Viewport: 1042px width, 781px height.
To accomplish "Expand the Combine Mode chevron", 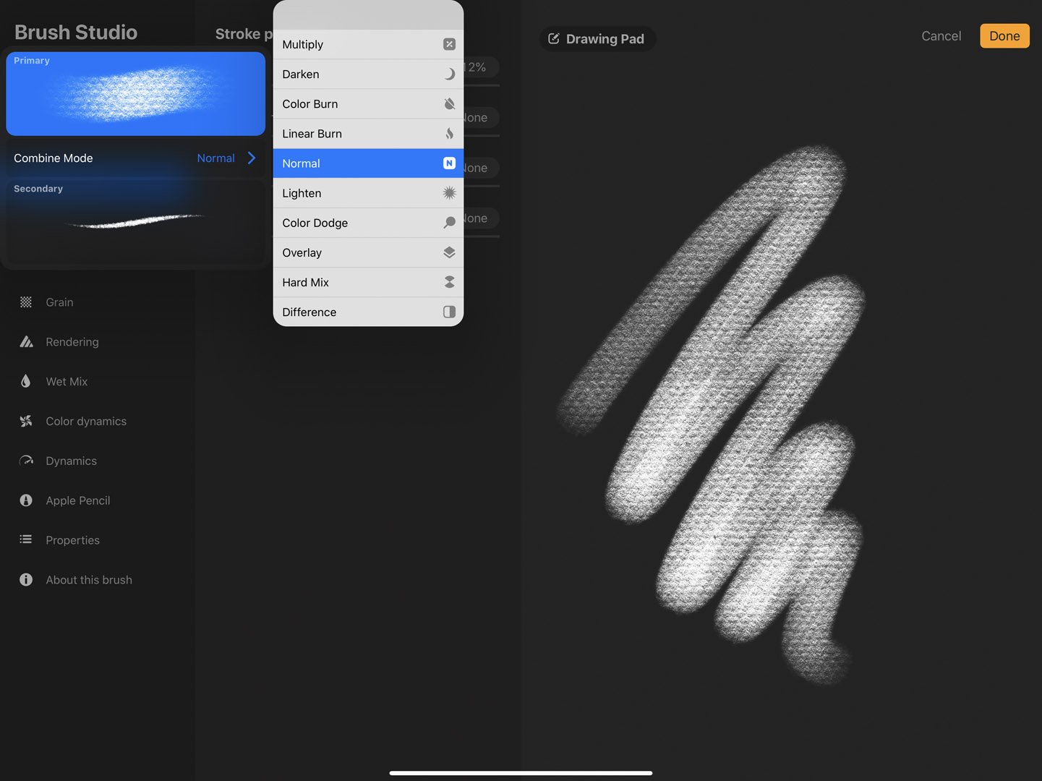I will (x=251, y=158).
